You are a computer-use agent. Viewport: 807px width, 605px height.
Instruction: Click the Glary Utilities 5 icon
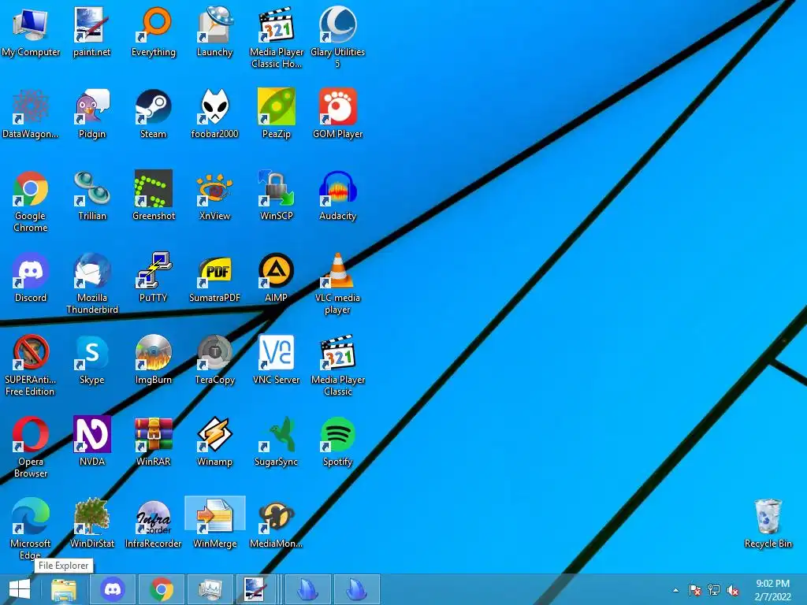(x=337, y=38)
